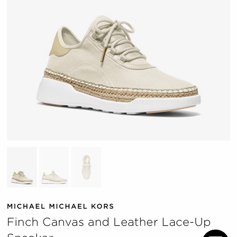This screenshot has height=237, width=237.
Task: Tap the gold lace tip on the sneaker
Action: tap(103, 55)
